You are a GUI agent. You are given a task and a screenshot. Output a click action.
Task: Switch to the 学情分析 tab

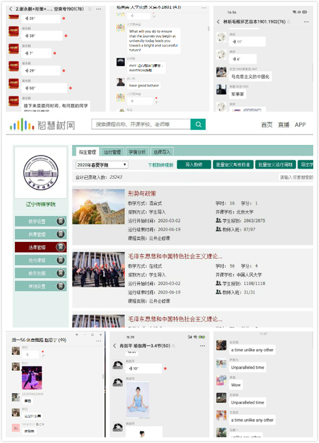tap(137, 152)
